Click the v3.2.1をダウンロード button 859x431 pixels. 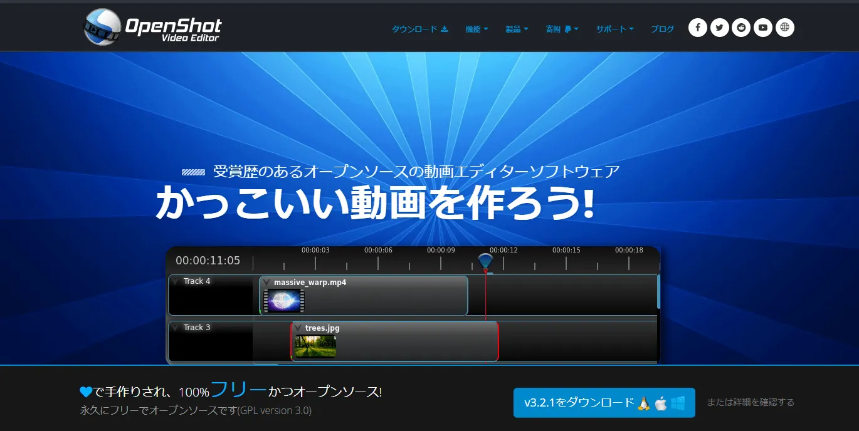604,403
